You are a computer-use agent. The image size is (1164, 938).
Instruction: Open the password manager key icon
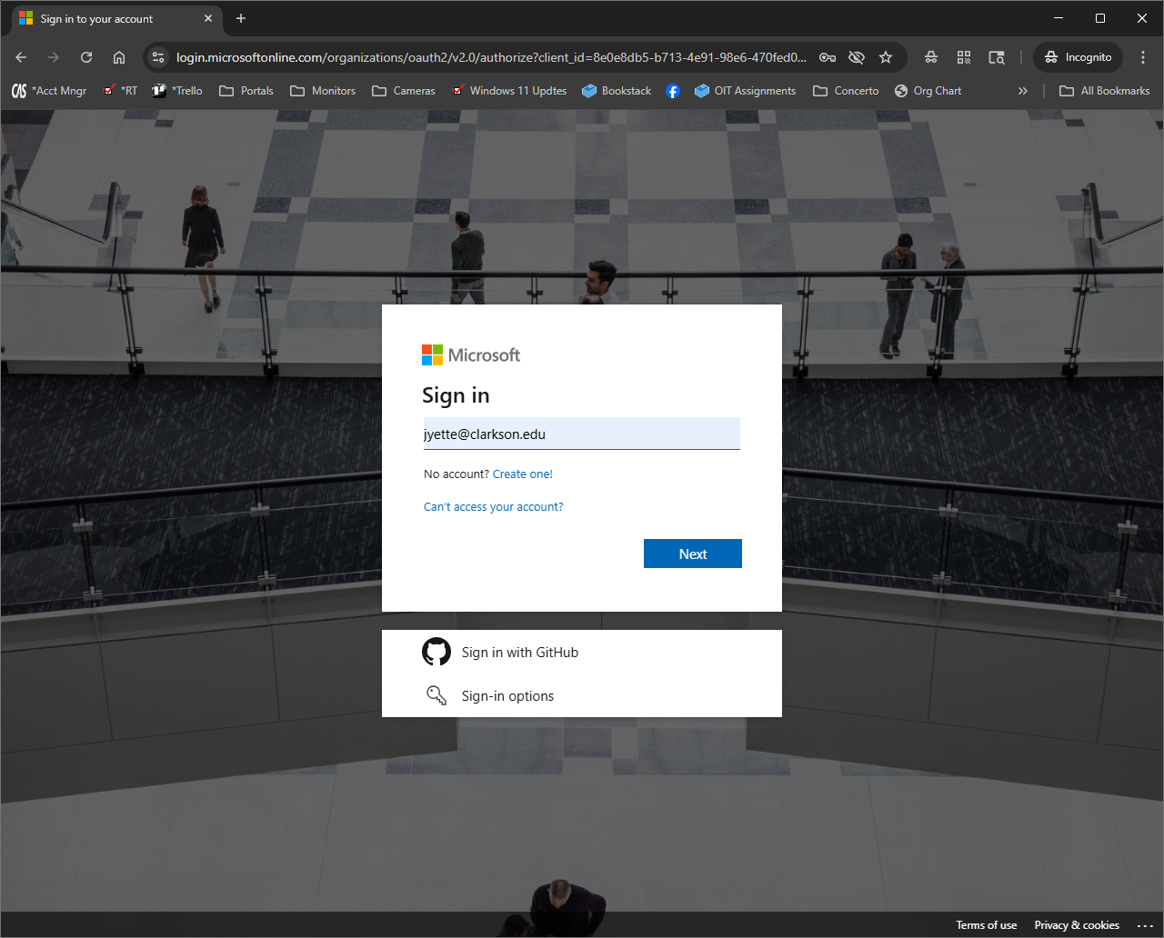click(x=828, y=57)
